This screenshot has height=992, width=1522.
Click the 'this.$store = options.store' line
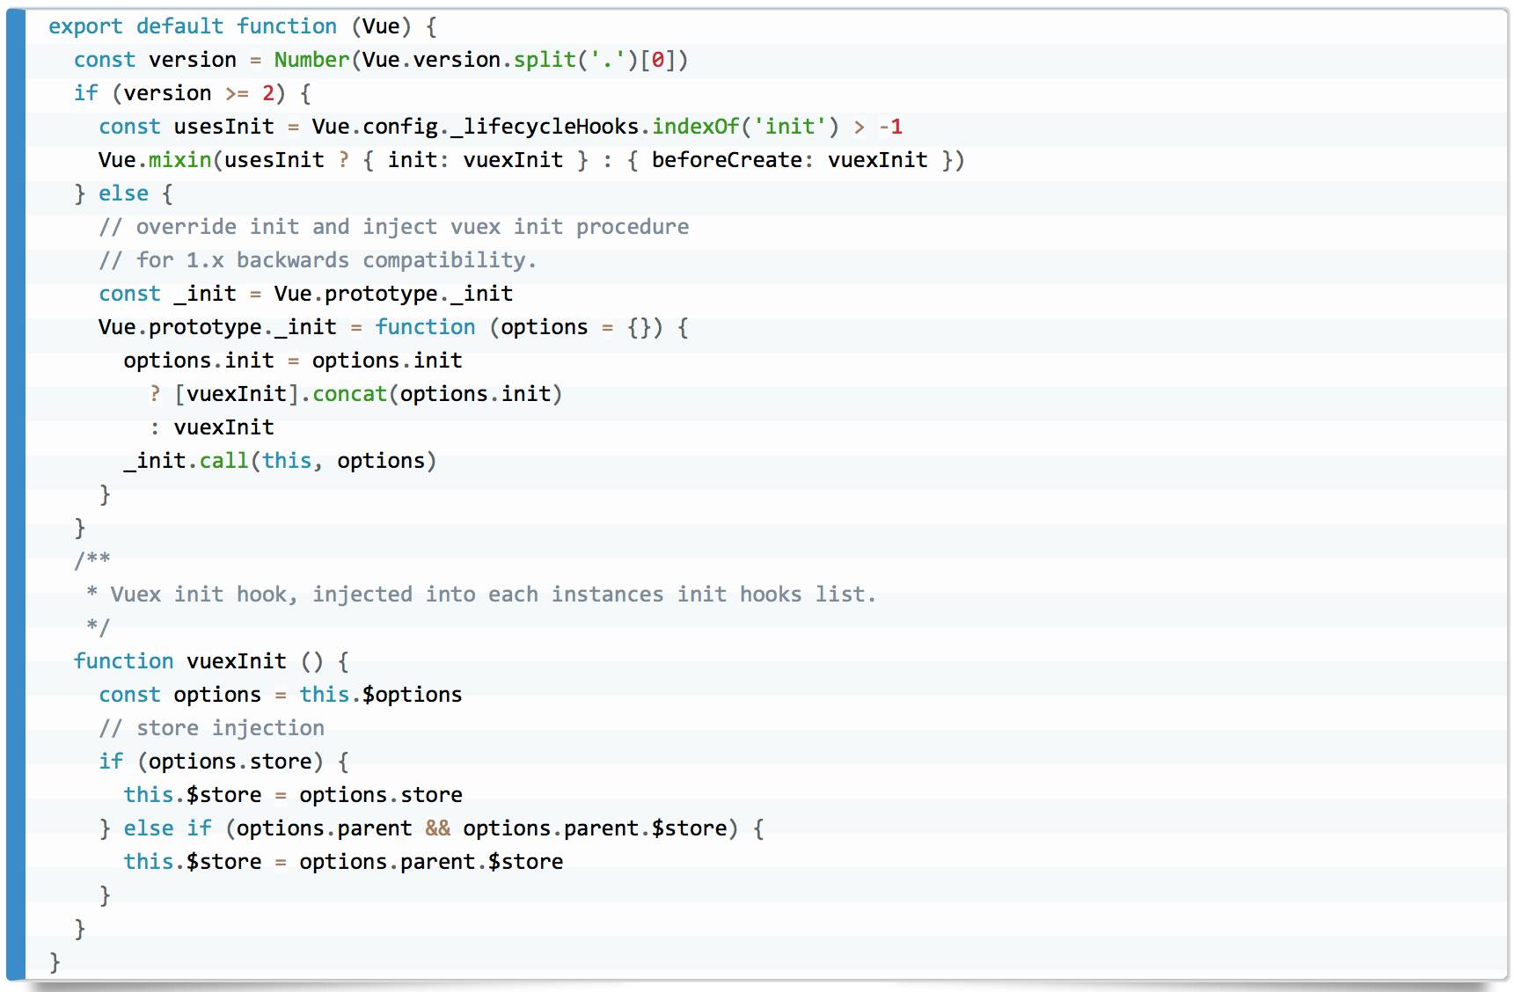click(x=293, y=795)
